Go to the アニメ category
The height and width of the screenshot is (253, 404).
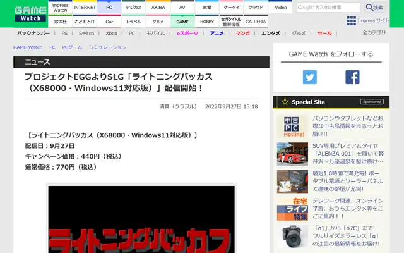[x=217, y=33]
